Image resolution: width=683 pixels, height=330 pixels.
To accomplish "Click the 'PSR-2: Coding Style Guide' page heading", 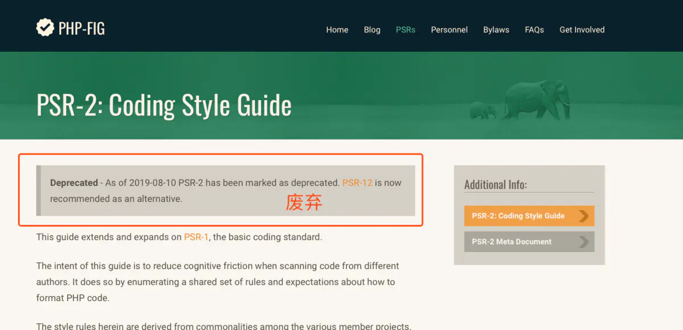I will click(164, 105).
